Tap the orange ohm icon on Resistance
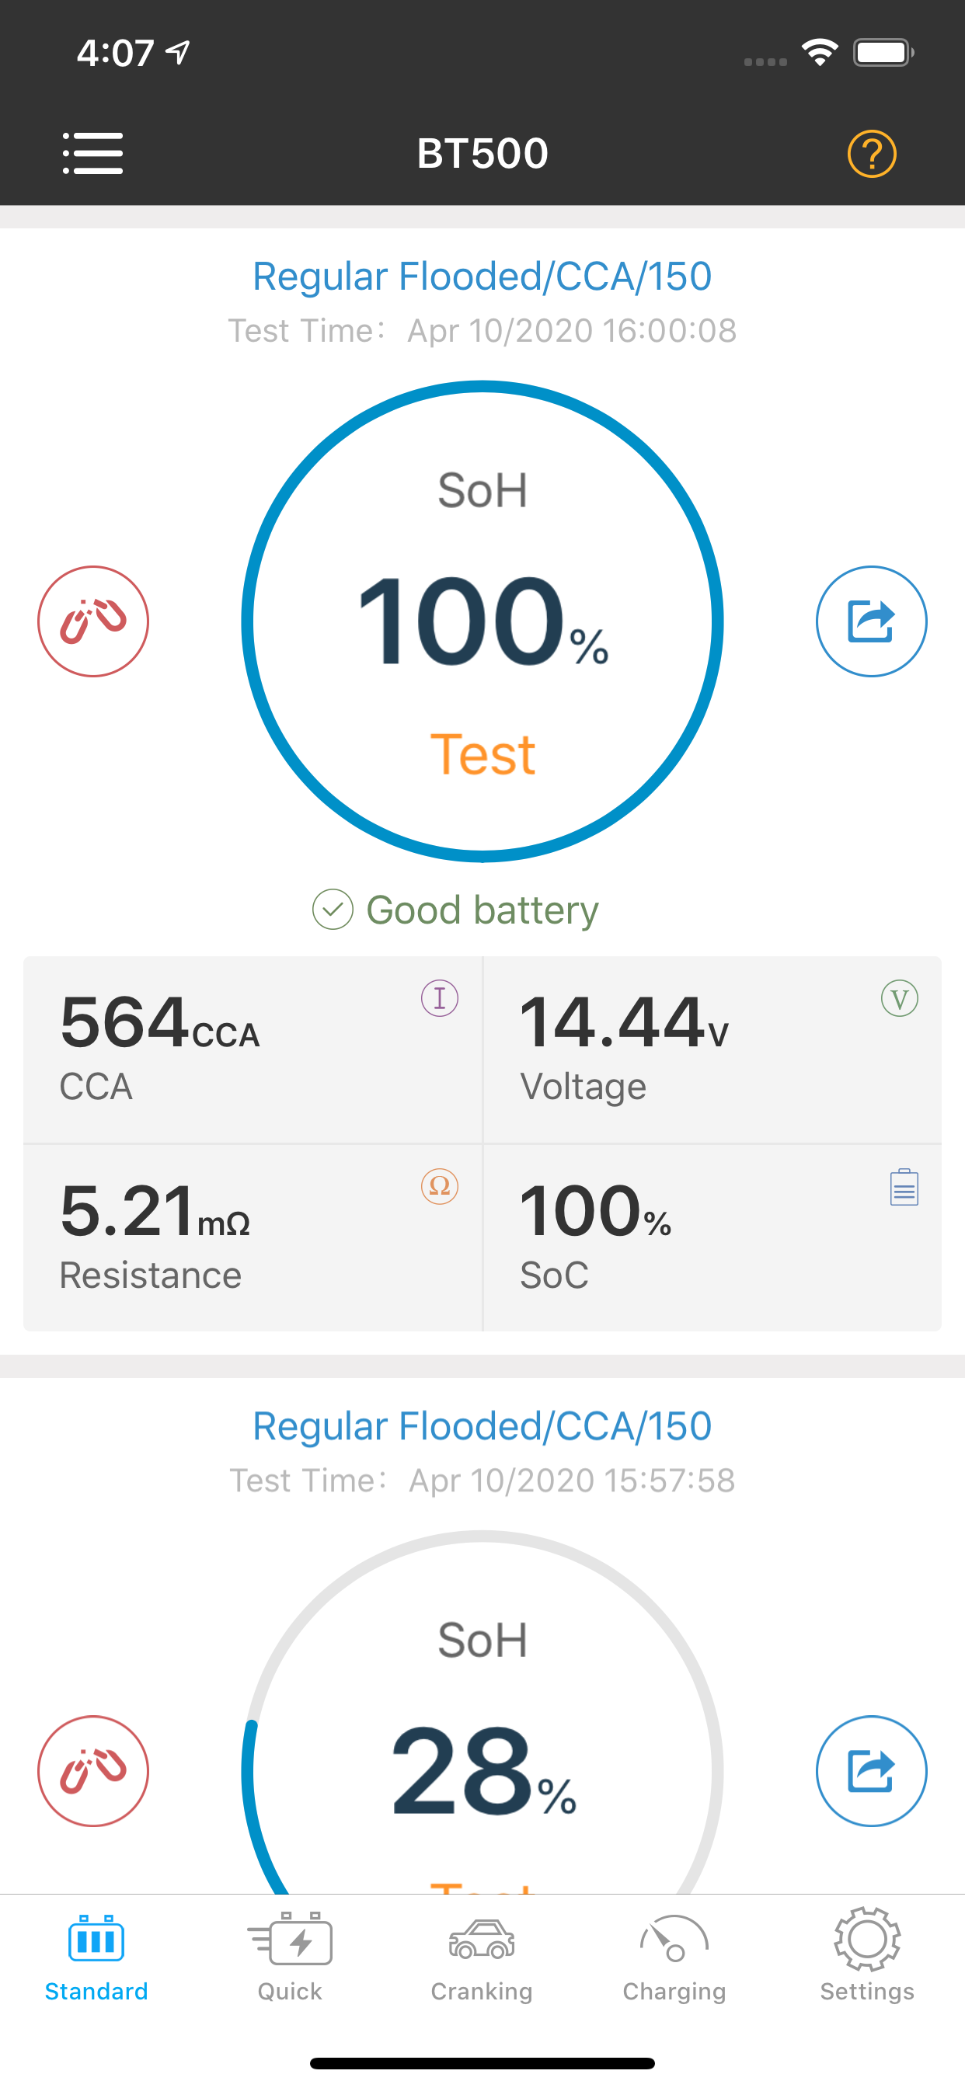This screenshot has height=2088, width=965. pos(440,1187)
